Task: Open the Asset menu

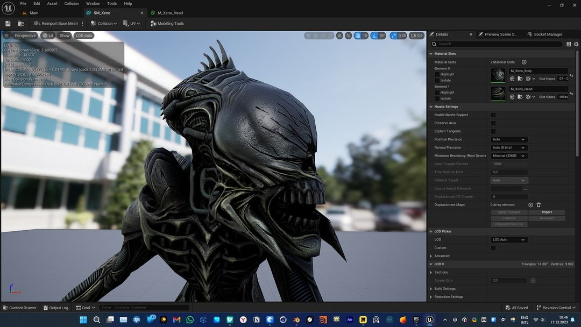Action: click(x=52, y=4)
